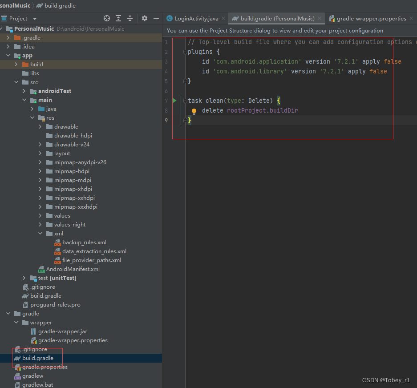
Task: Open the Project panel settings gear
Action: click(x=144, y=18)
